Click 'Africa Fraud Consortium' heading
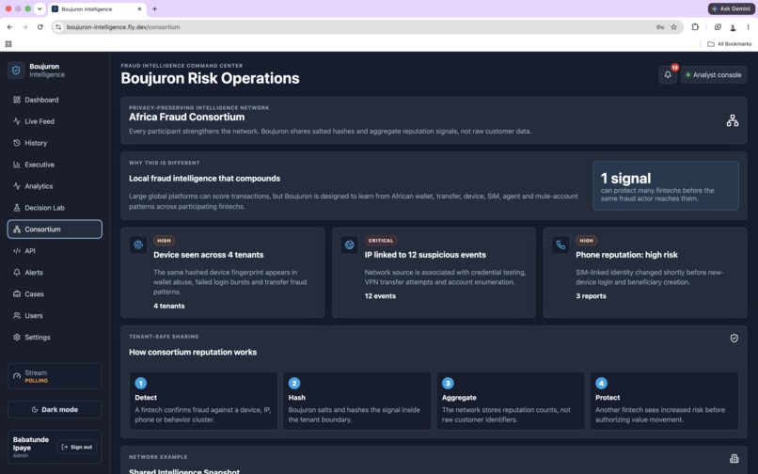 pyautogui.click(x=186, y=117)
